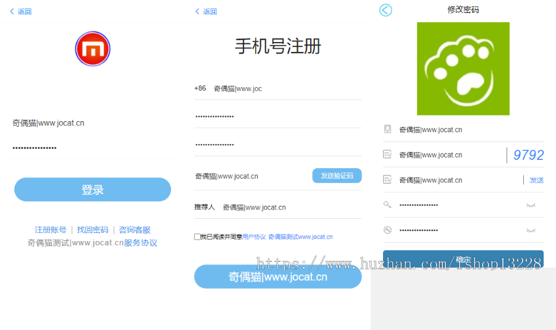Focus the +86 phone number field
This screenshot has height=330, width=556.
[287, 88]
